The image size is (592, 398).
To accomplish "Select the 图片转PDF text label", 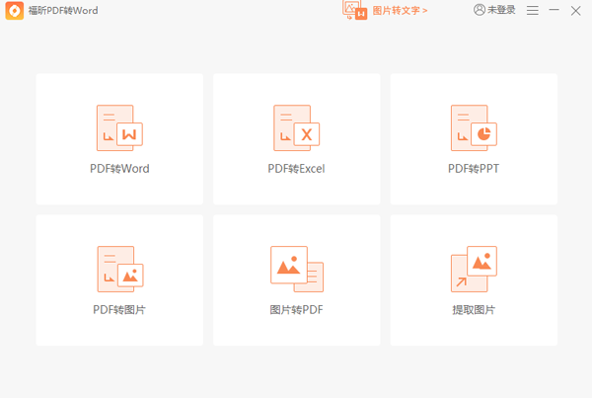I will [296, 310].
